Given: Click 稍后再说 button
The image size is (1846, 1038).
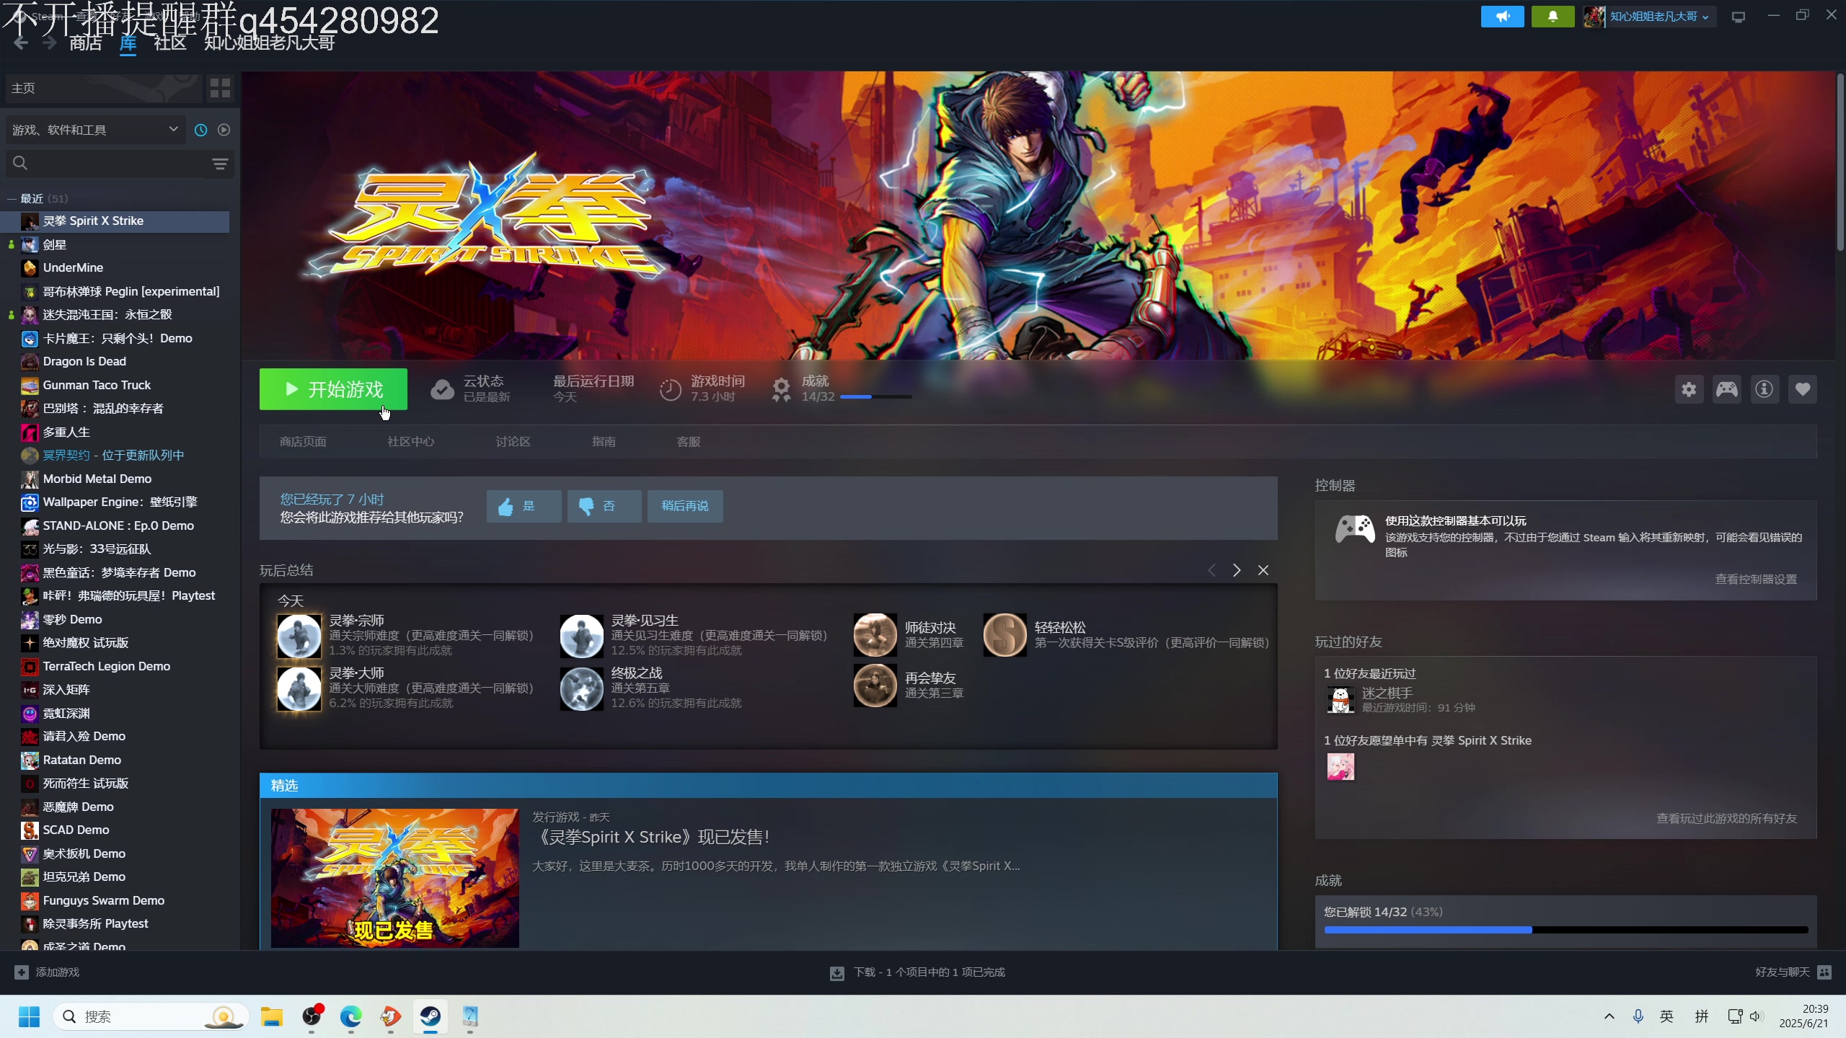Looking at the screenshot, I should point(685,506).
